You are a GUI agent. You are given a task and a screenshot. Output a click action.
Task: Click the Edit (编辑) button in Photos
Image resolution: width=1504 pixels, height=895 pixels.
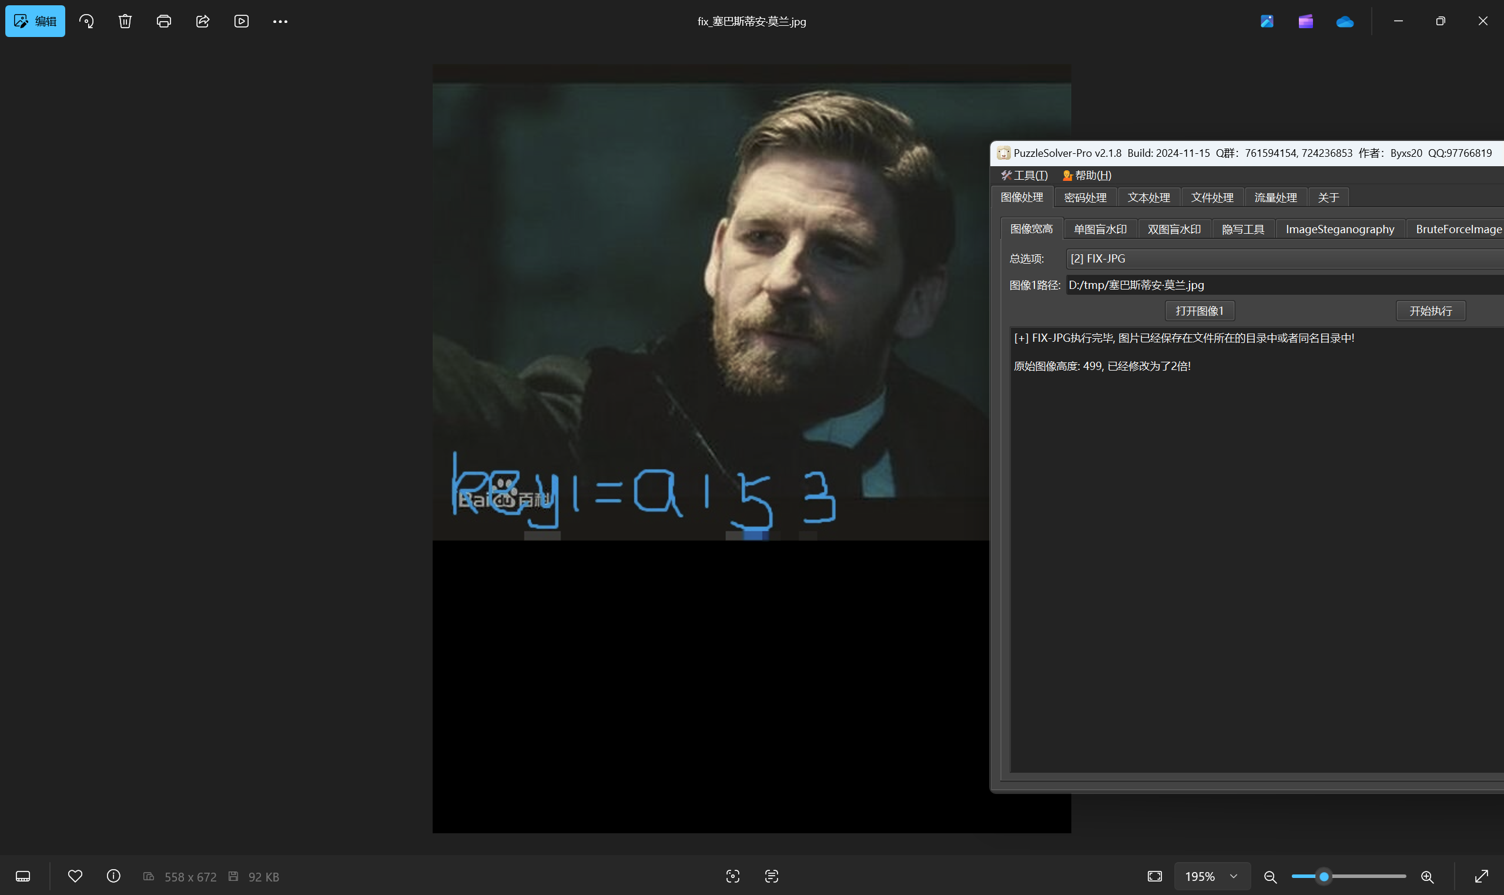tap(35, 21)
